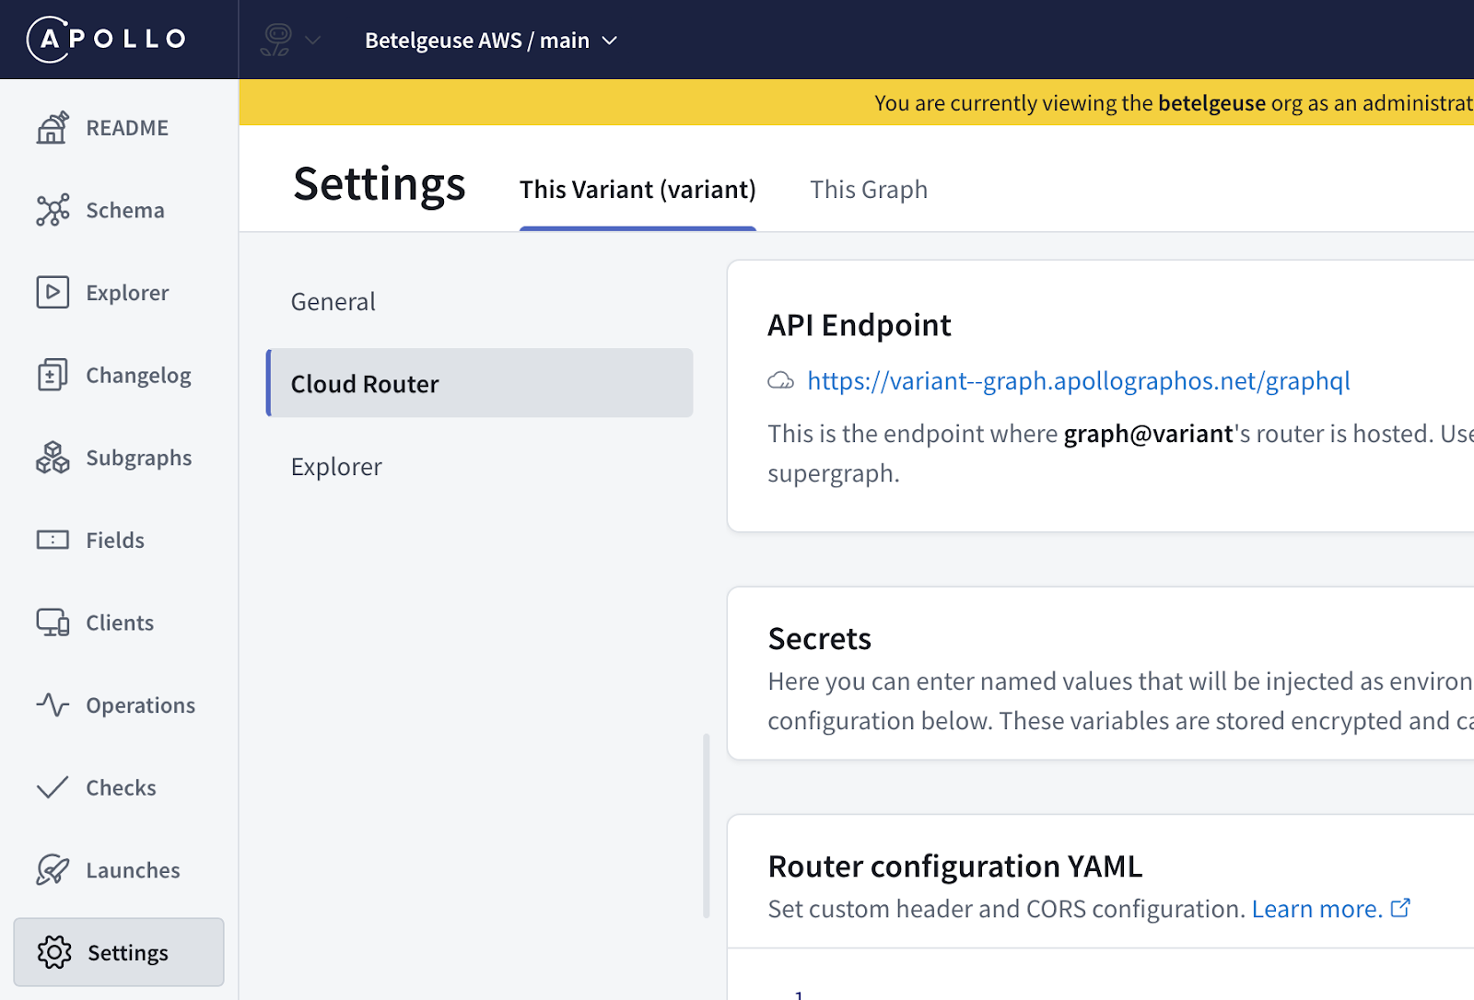Viewport: 1474px width, 1000px height.
Task: Click the yellow administrator notice banner
Action: [x=857, y=102]
